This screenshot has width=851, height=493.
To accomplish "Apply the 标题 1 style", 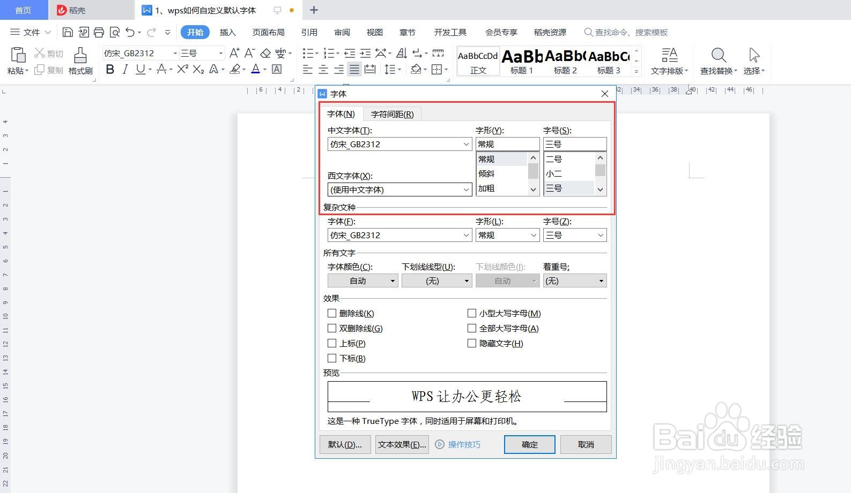I will click(522, 62).
